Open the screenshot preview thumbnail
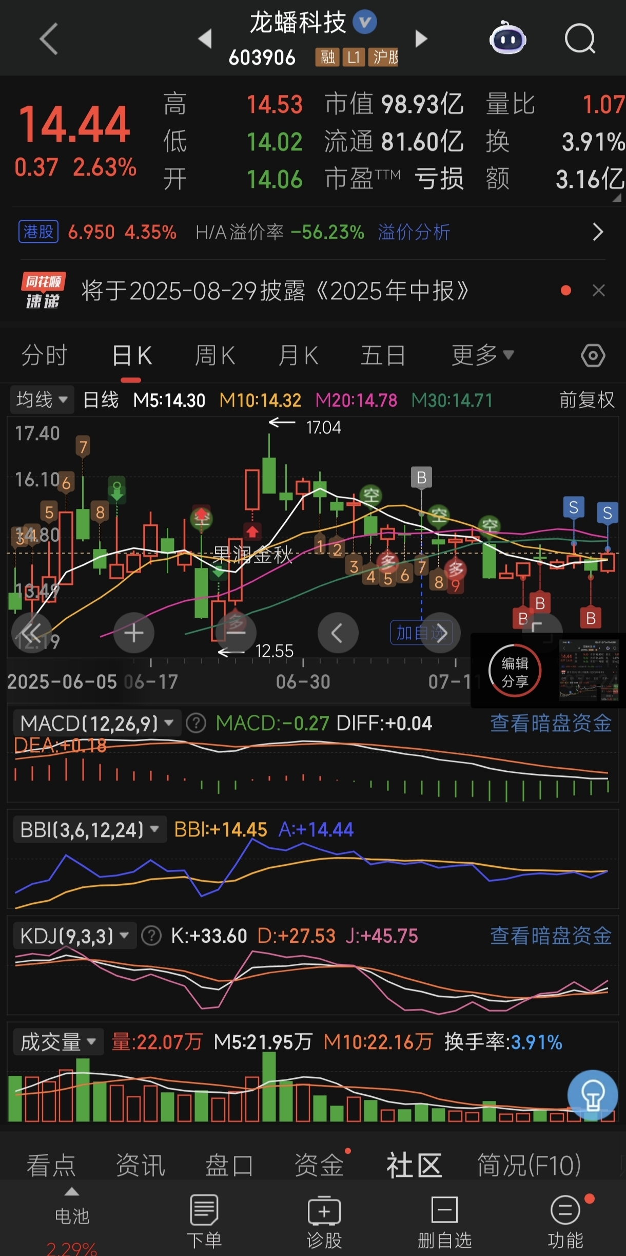This screenshot has height=1256, width=626. [x=589, y=671]
